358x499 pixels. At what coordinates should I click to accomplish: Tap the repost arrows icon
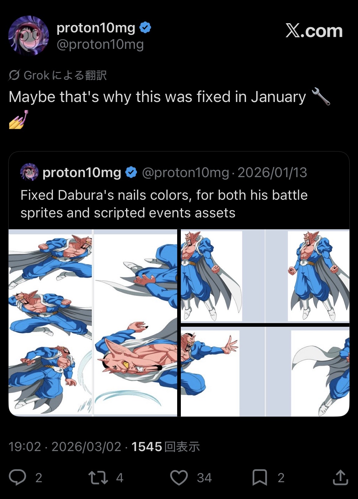click(x=98, y=478)
